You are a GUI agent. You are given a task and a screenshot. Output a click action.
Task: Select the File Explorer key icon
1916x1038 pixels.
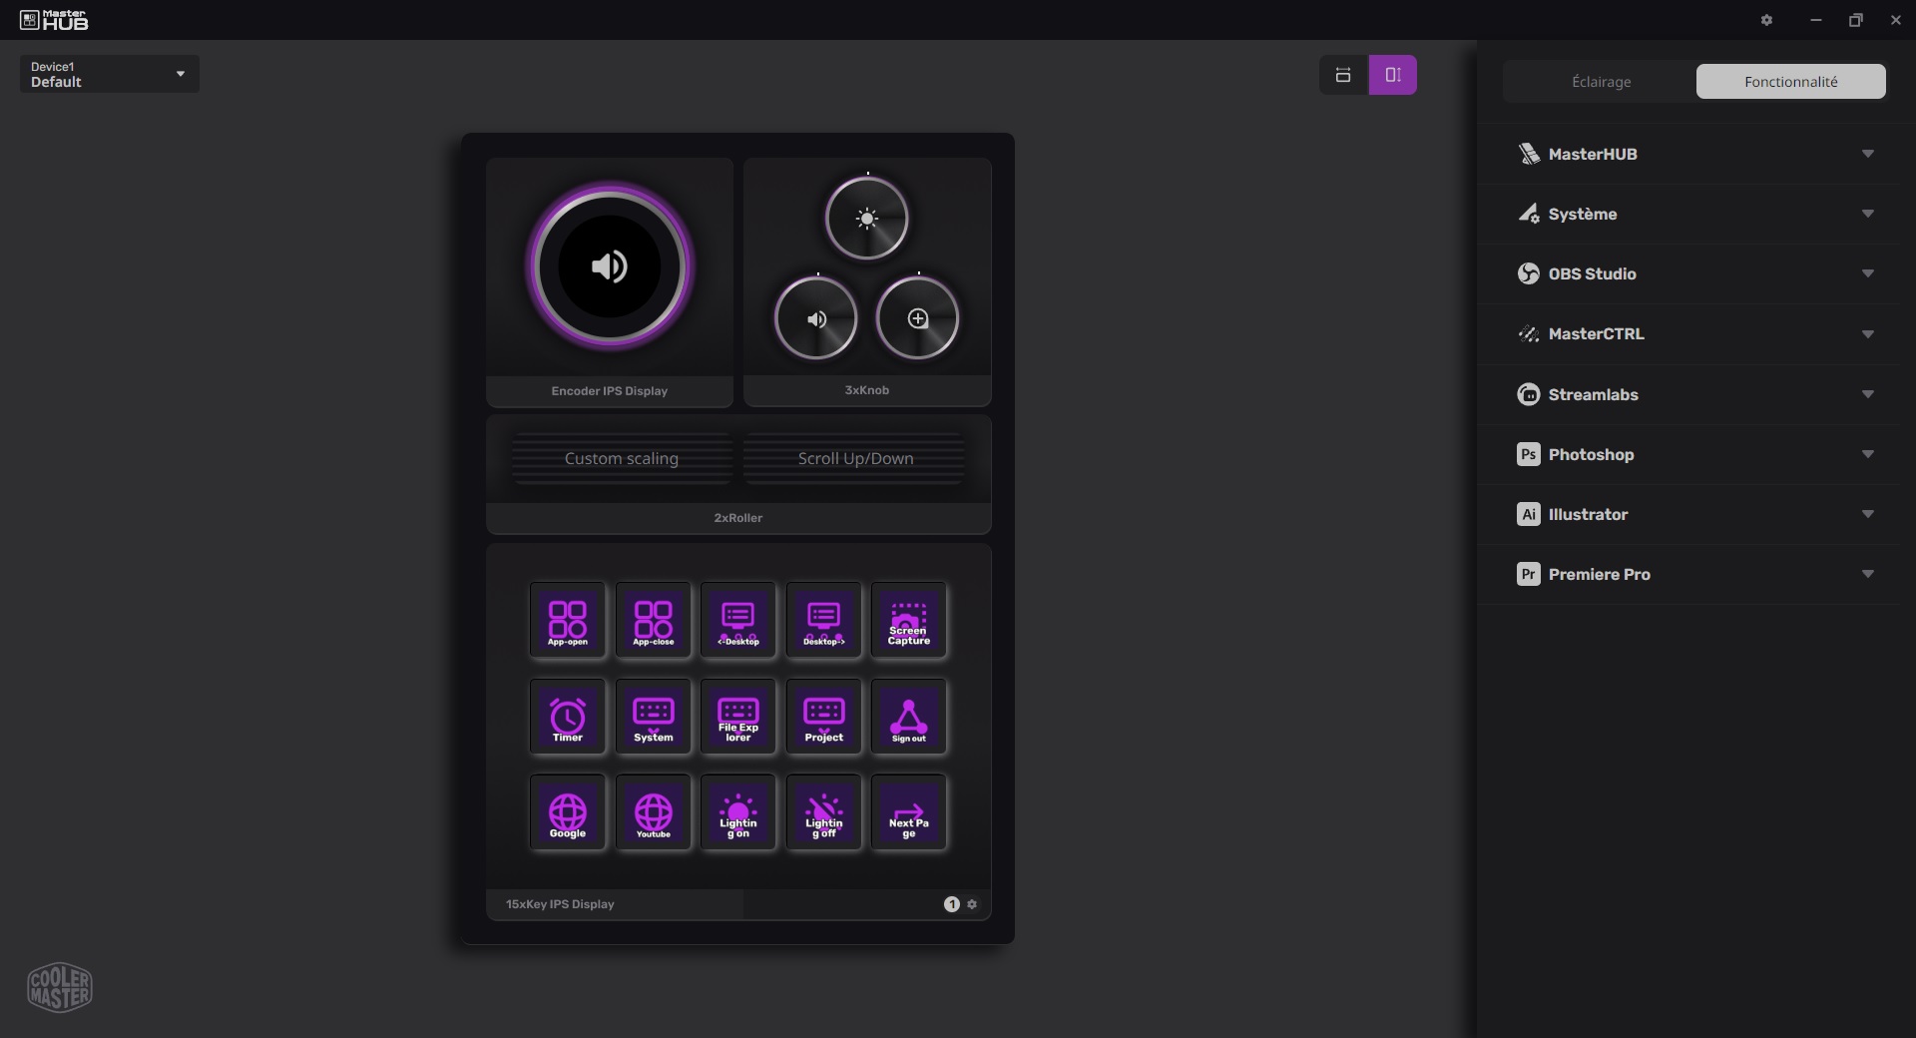tap(737, 717)
